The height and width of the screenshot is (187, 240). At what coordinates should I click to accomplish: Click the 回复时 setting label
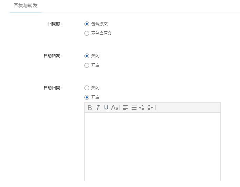[55, 24]
